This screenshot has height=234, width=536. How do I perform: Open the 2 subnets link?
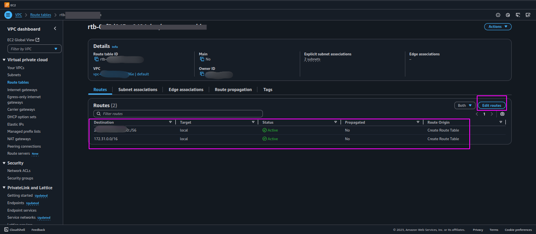312,59
